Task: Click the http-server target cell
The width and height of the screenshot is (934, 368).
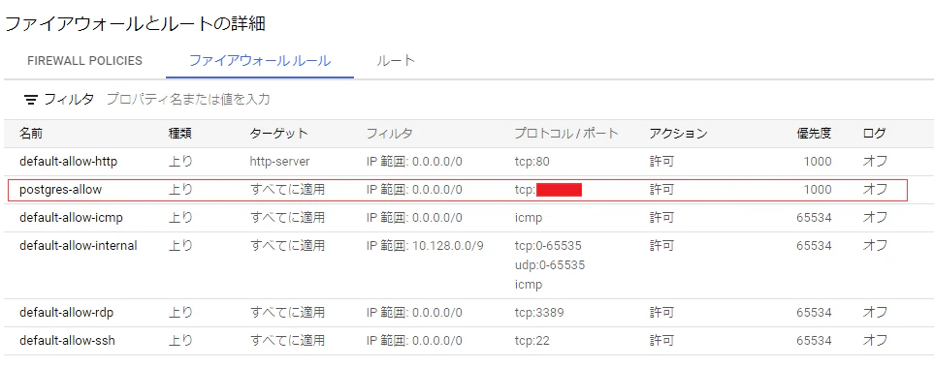Action: pos(280,161)
